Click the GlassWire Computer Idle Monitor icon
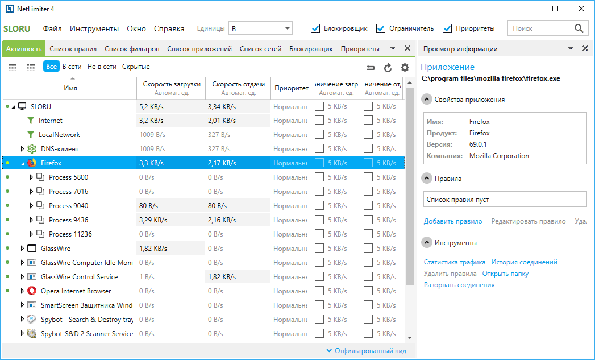The image size is (595, 360). pyautogui.click(x=32, y=263)
